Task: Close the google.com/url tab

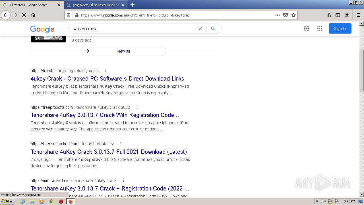Action: point(123,5)
